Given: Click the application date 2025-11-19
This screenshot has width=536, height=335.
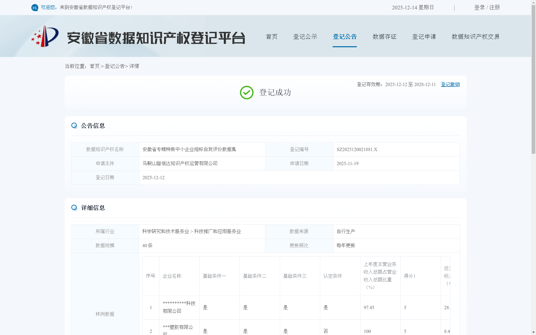Looking at the screenshot, I should tap(347, 163).
